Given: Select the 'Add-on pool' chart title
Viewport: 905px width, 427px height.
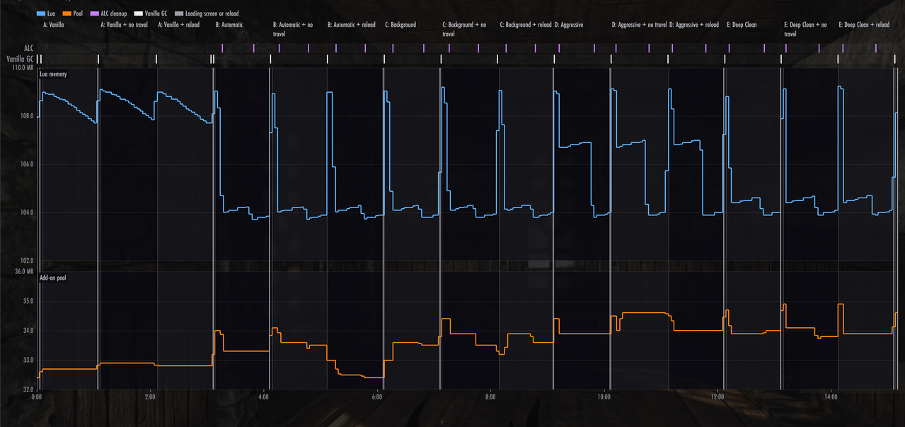Looking at the screenshot, I should (53, 278).
